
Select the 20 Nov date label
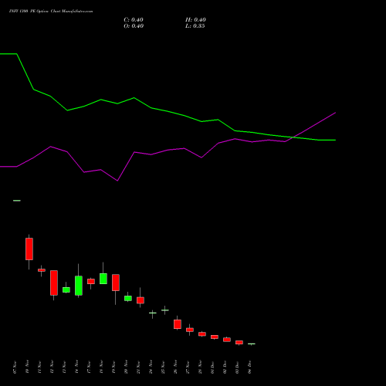(126, 367)
